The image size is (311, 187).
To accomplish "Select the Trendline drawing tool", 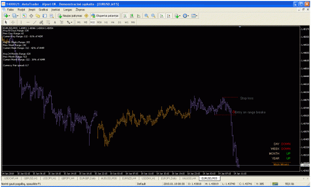I will pos(35,22).
